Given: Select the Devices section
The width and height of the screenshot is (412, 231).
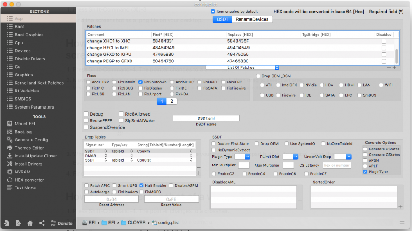Looking at the screenshot, I should (38, 51).
